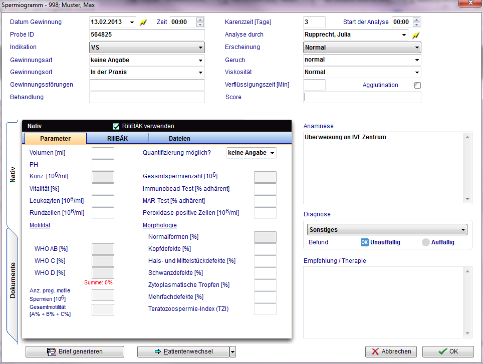Switch to the RiliBÄK tab
483x364 pixels.
pyautogui.click(x=117, y=139)
